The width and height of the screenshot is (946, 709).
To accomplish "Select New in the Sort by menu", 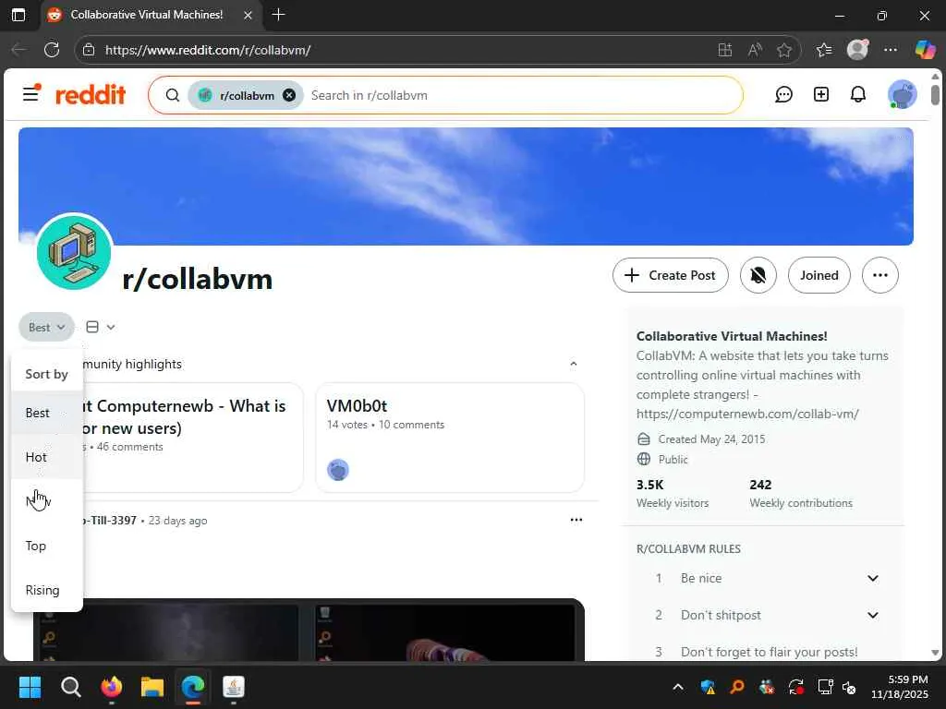I will [47, 501].
